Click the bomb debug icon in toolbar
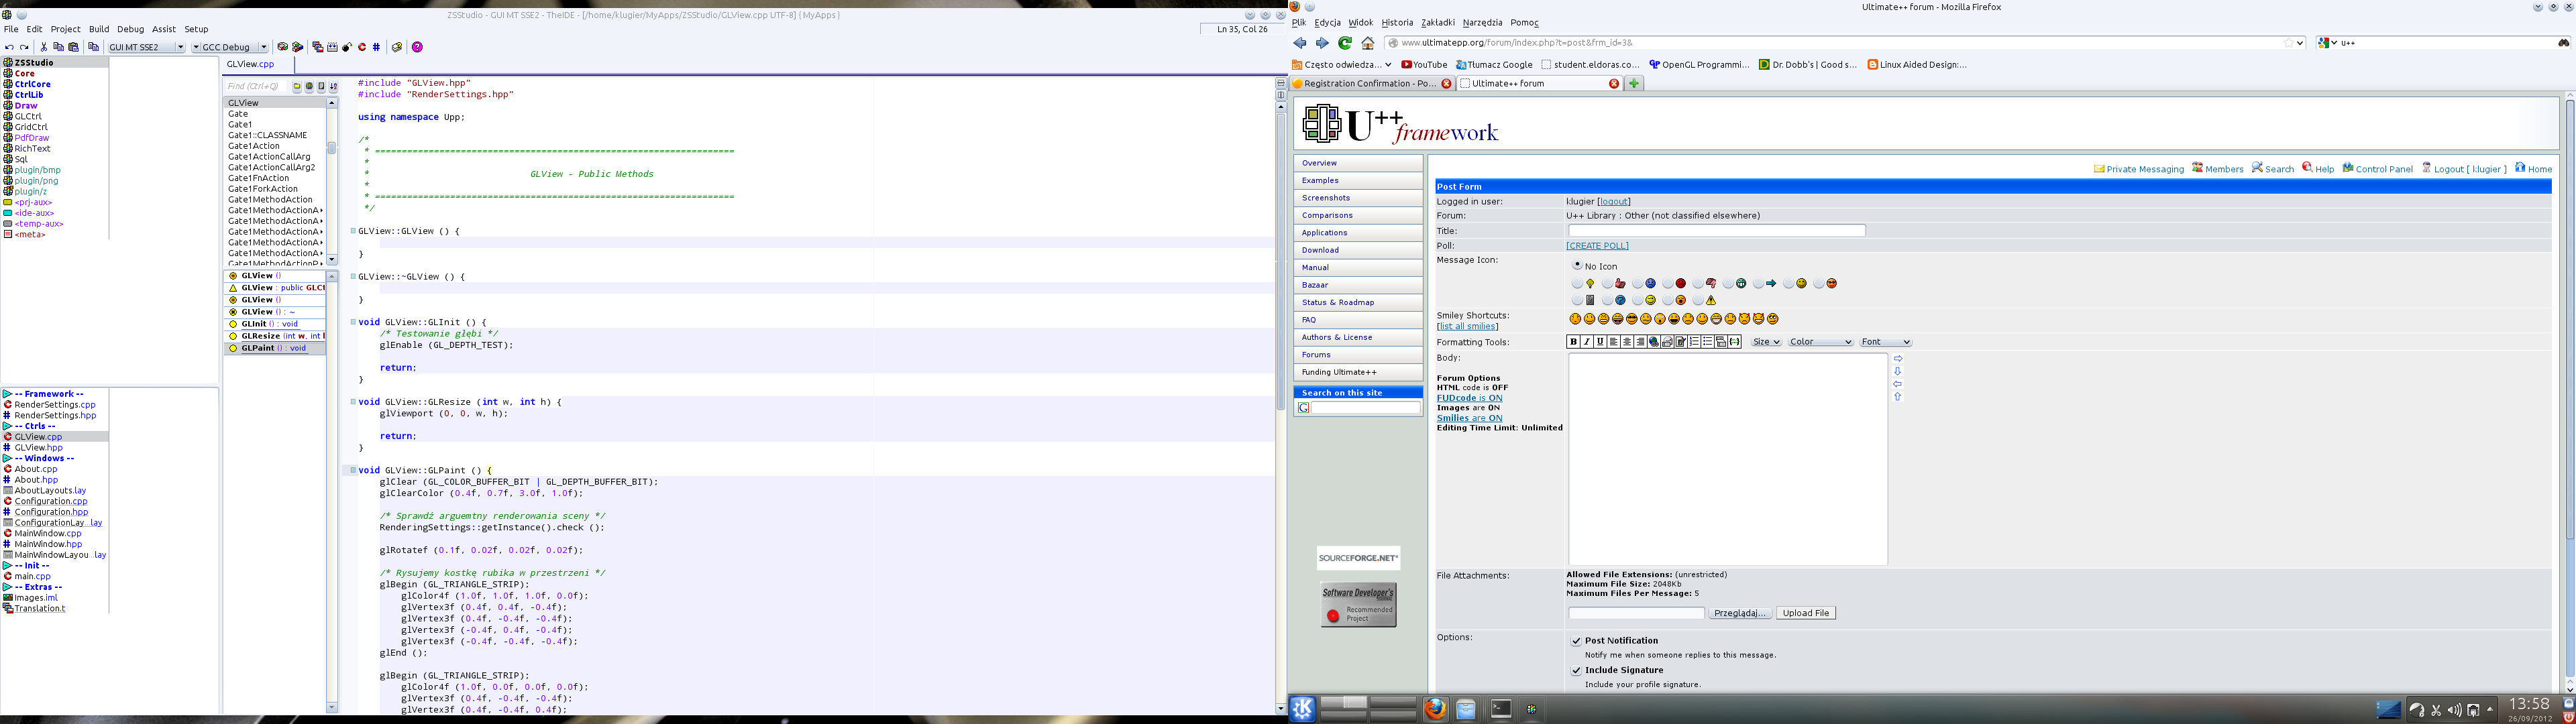The width and height of the screenshot is (2576, 724). coord(347,47)
